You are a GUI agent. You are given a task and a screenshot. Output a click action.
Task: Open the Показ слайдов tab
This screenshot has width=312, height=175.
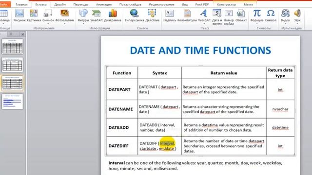point(130,4)
